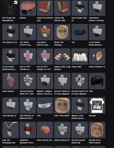Viewport: 114px width, 148px height.
Task: Open the Megumi Long Sleeve School item link
Action: [x=78, y=117]
